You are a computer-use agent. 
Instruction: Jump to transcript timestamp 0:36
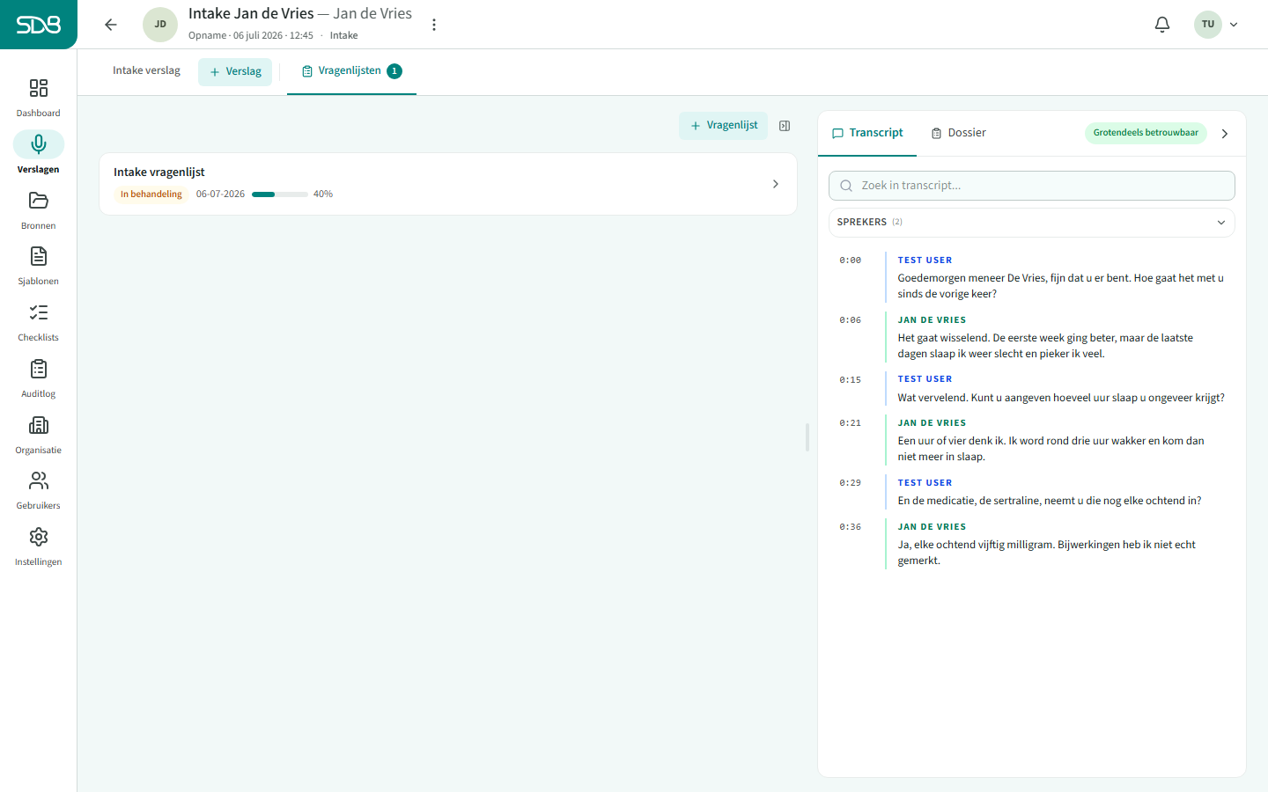click(x=851, y=527)
